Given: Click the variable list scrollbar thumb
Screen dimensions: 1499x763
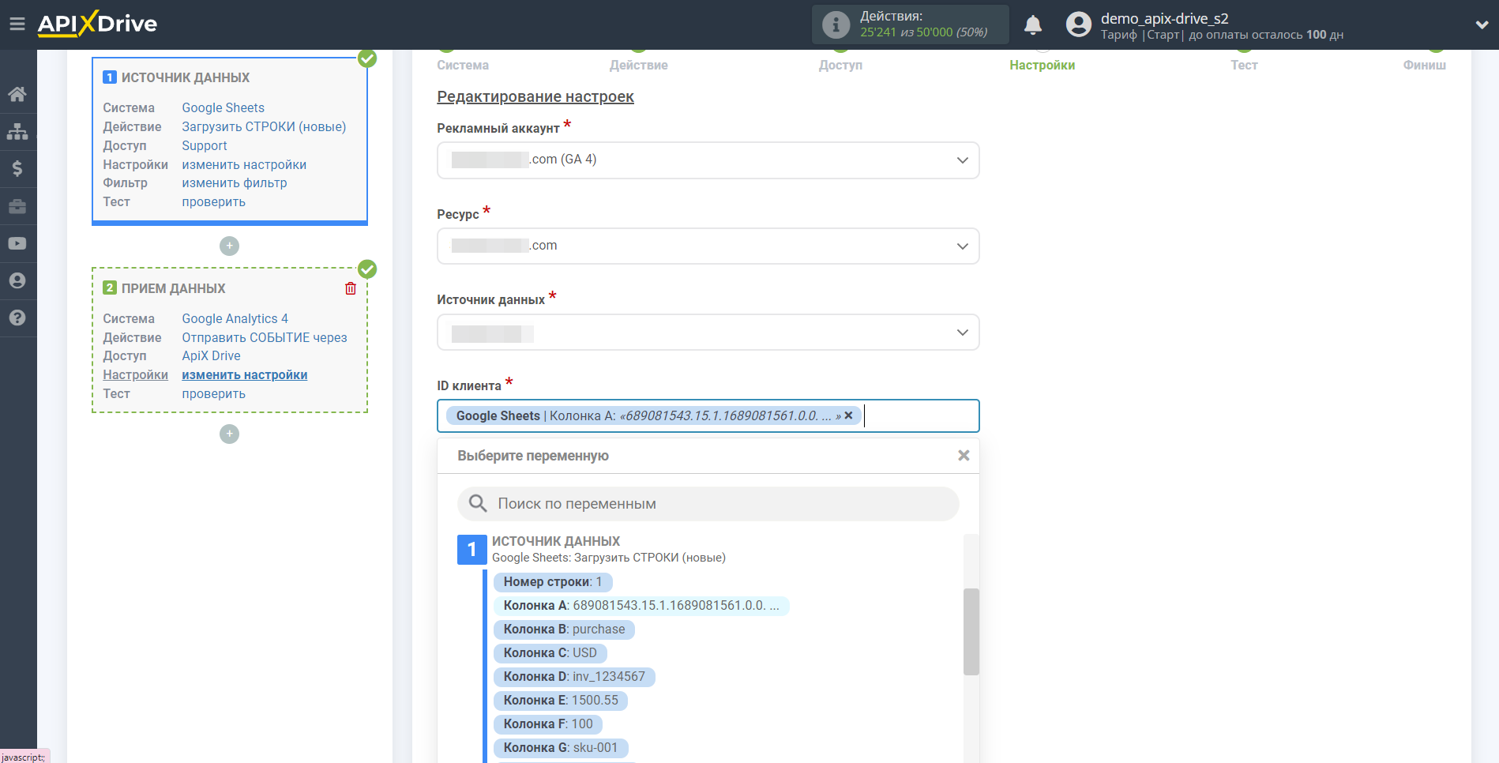Looking at the screenshot, I should pos(971,632).
